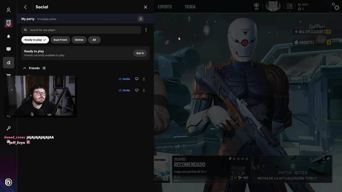
Task: Message the second friend via chat icon
Action: [x=137, y=90]
